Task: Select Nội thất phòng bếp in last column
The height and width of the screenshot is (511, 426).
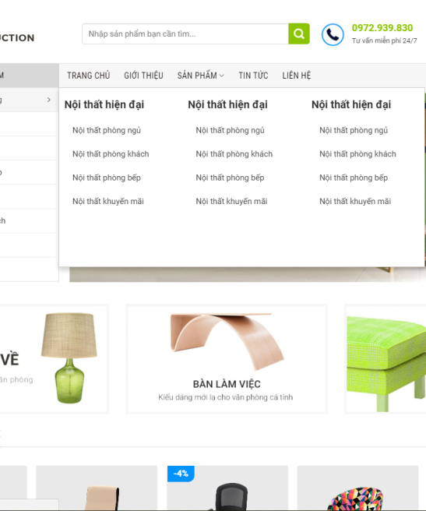Action: pos(354,178)
